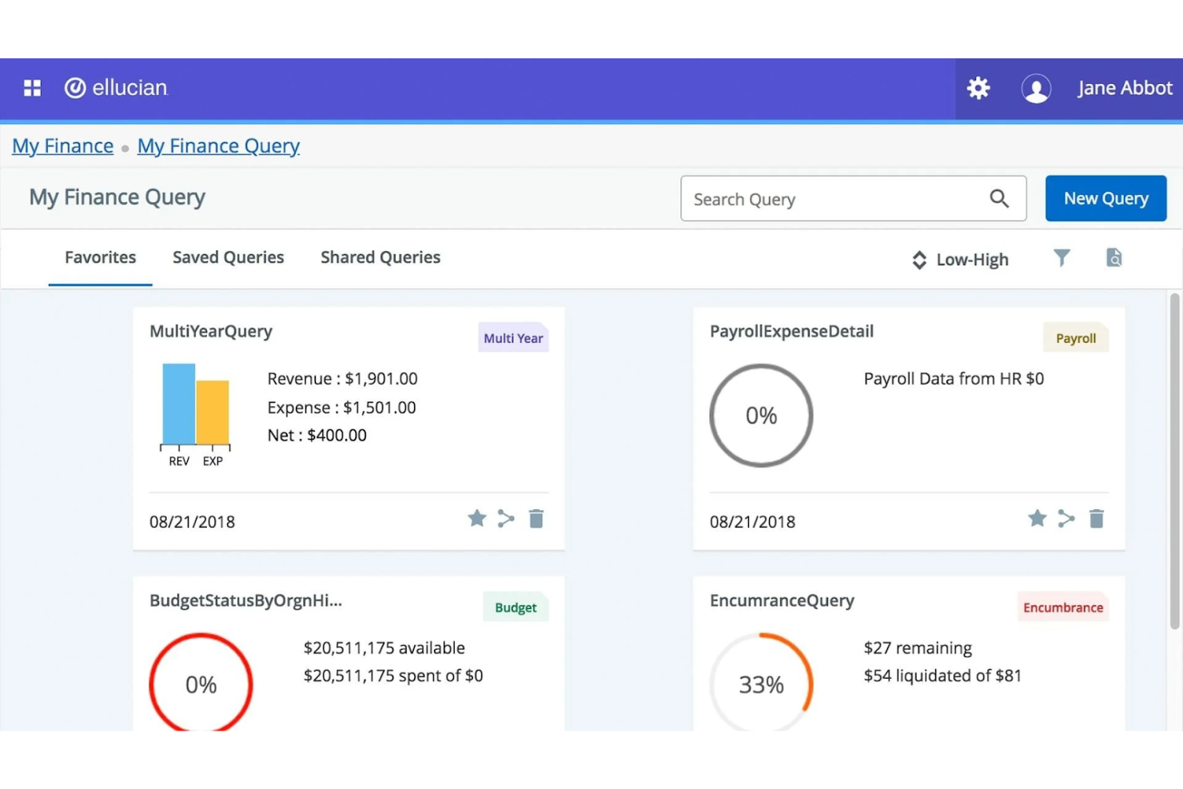
Task: Click the user profile avatar icon
Action: point(1036,88)
